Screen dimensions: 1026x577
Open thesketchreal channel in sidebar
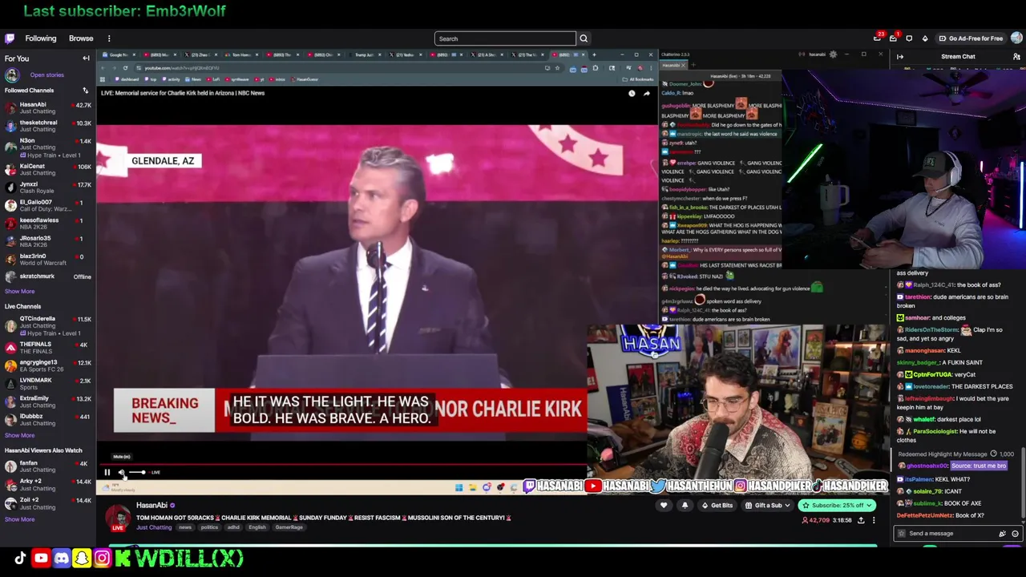click(x=48, y=126)
